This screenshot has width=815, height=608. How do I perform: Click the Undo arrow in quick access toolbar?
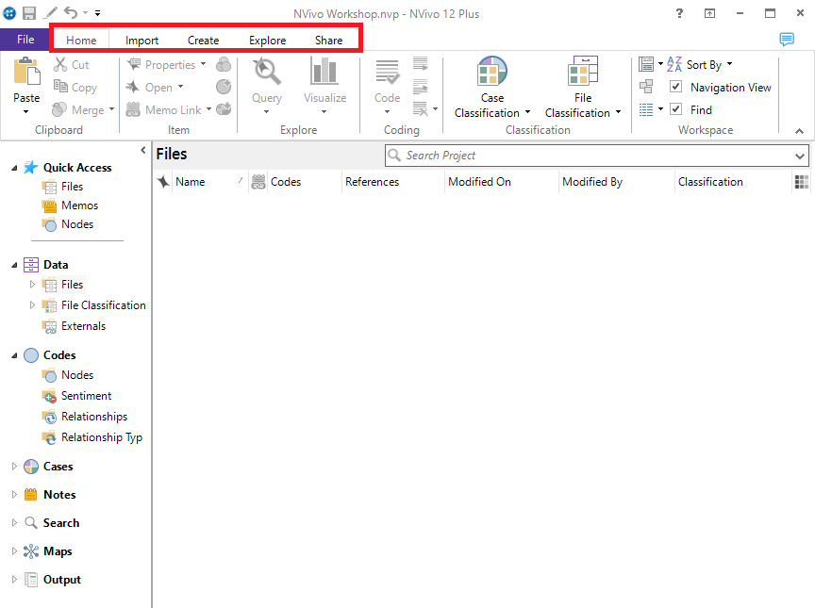(71, 12)
